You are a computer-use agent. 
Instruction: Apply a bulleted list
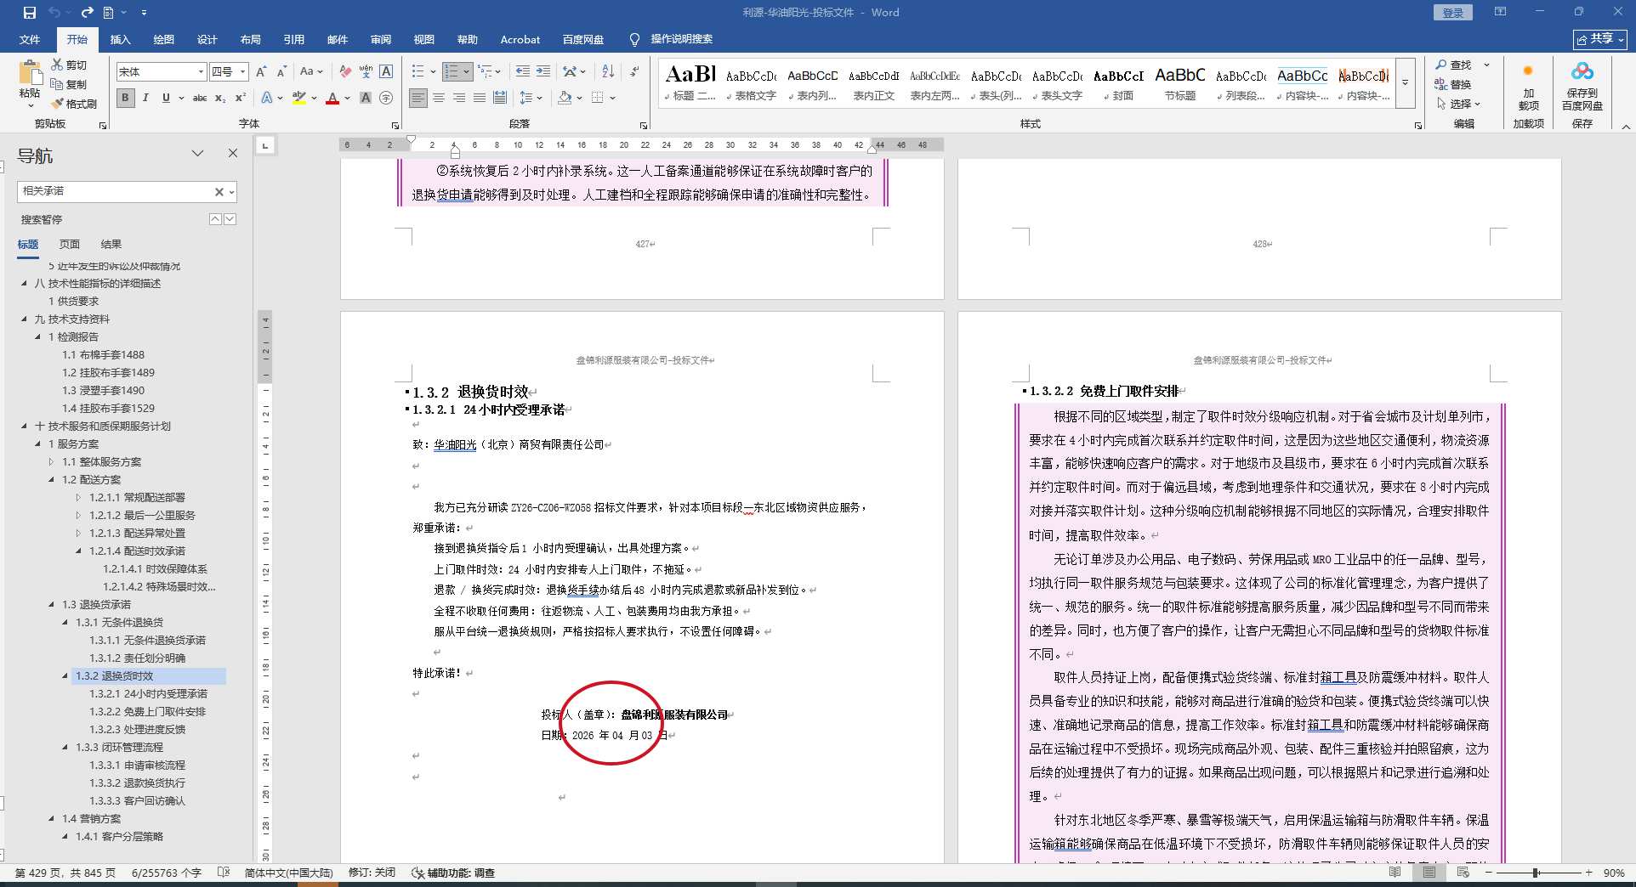(418, 71)
